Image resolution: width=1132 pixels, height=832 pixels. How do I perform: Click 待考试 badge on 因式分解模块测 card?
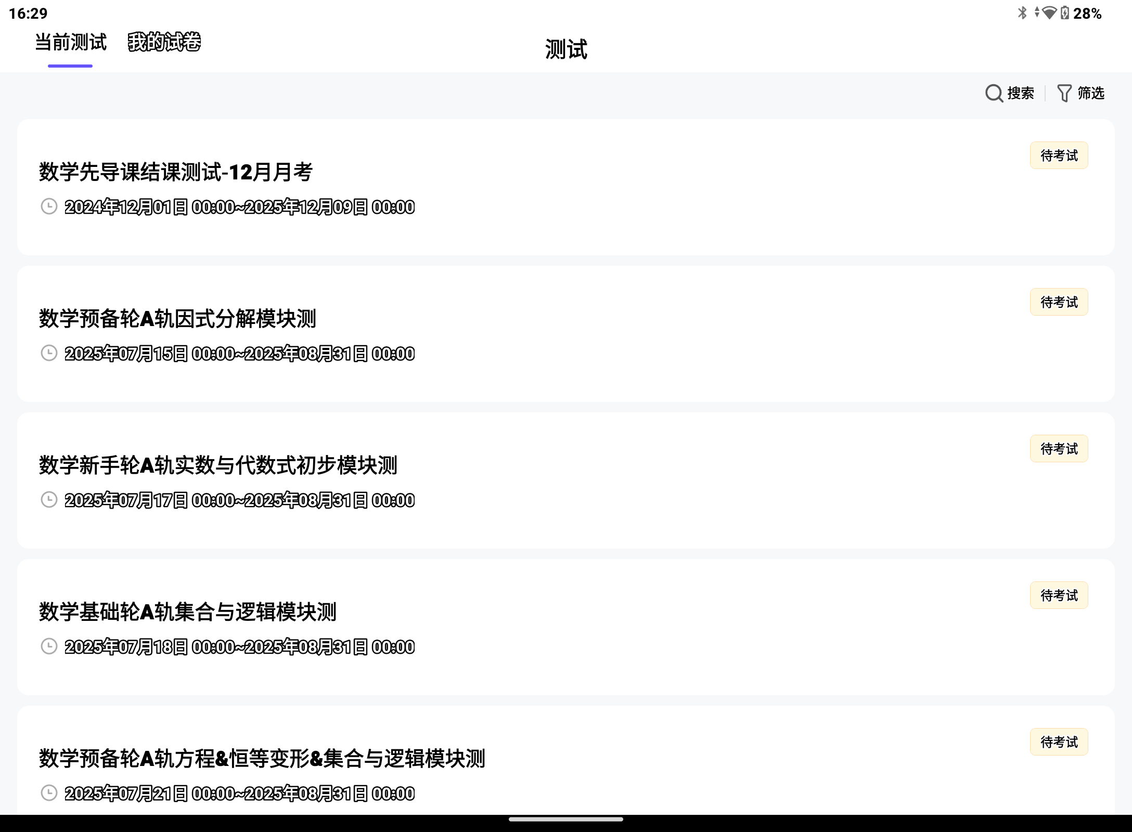tap(1059, 302)
